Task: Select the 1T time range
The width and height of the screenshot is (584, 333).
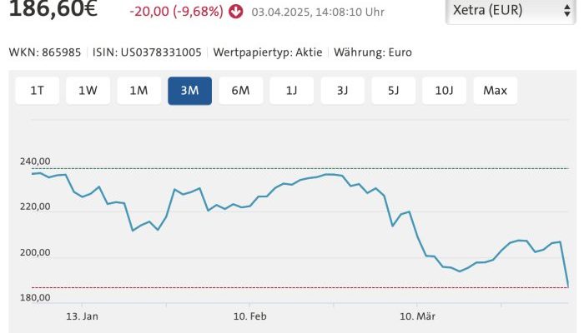Action: pyautogui.click(x=38, y=91)
